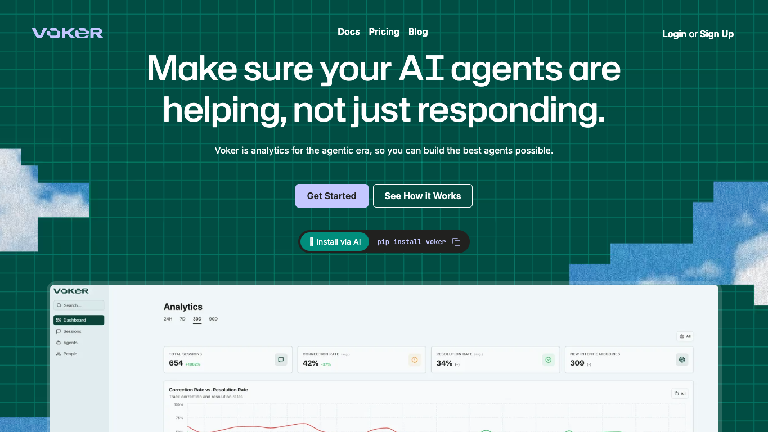Click the cursor icon in Install via AI

coord(311,242)
